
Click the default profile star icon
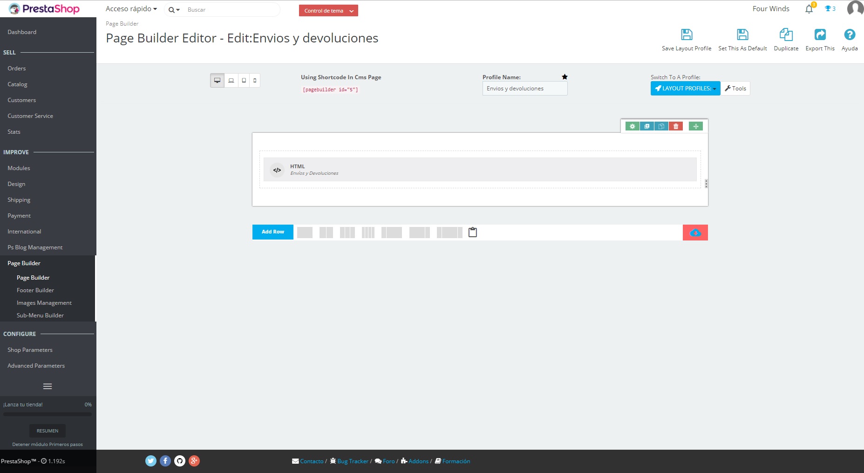[x=565, y=77]
